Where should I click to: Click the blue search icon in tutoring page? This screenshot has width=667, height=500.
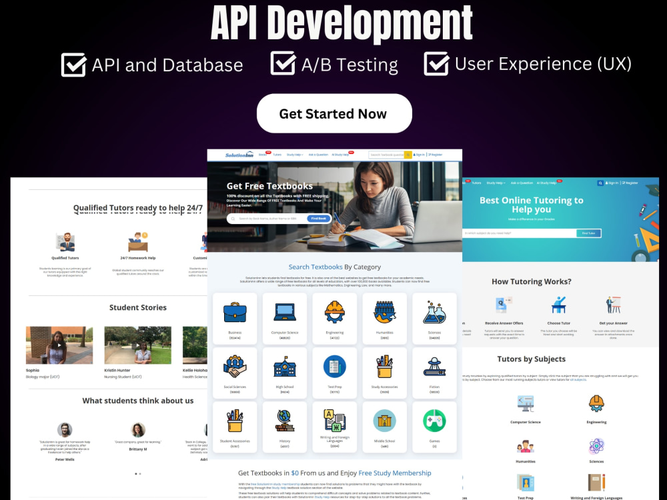tap(600, 183)
